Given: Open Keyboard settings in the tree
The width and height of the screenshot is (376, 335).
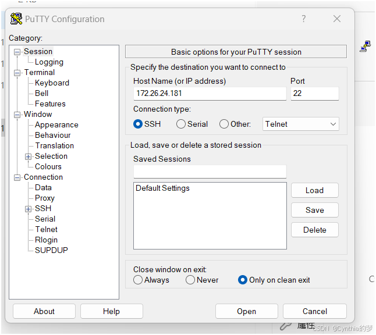Looking at the screenshot, I should [x=52, y=83].
